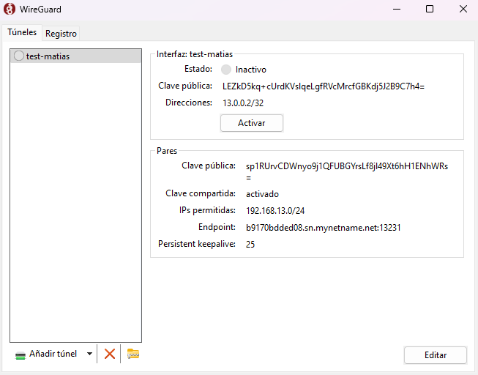Image resolution: width=478 pixels, height=375 pixels.
Task: Minimize the WireGuard window
Action: pos(396,10)
